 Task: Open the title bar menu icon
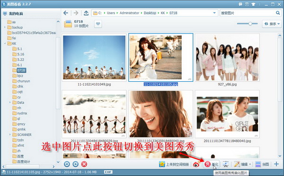click(247, 4)
